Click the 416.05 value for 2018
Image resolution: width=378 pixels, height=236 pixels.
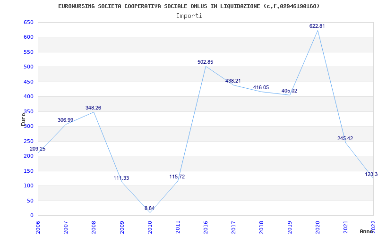click(261, 87)
